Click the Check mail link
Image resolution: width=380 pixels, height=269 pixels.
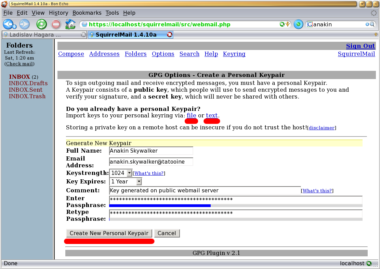(19, 64)
